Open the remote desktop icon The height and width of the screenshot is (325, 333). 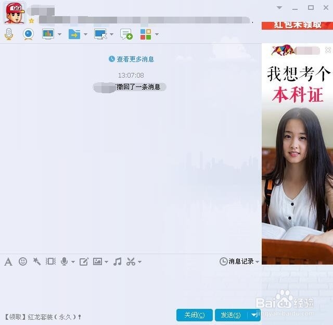pyautogui.click(x=100, y=34)
